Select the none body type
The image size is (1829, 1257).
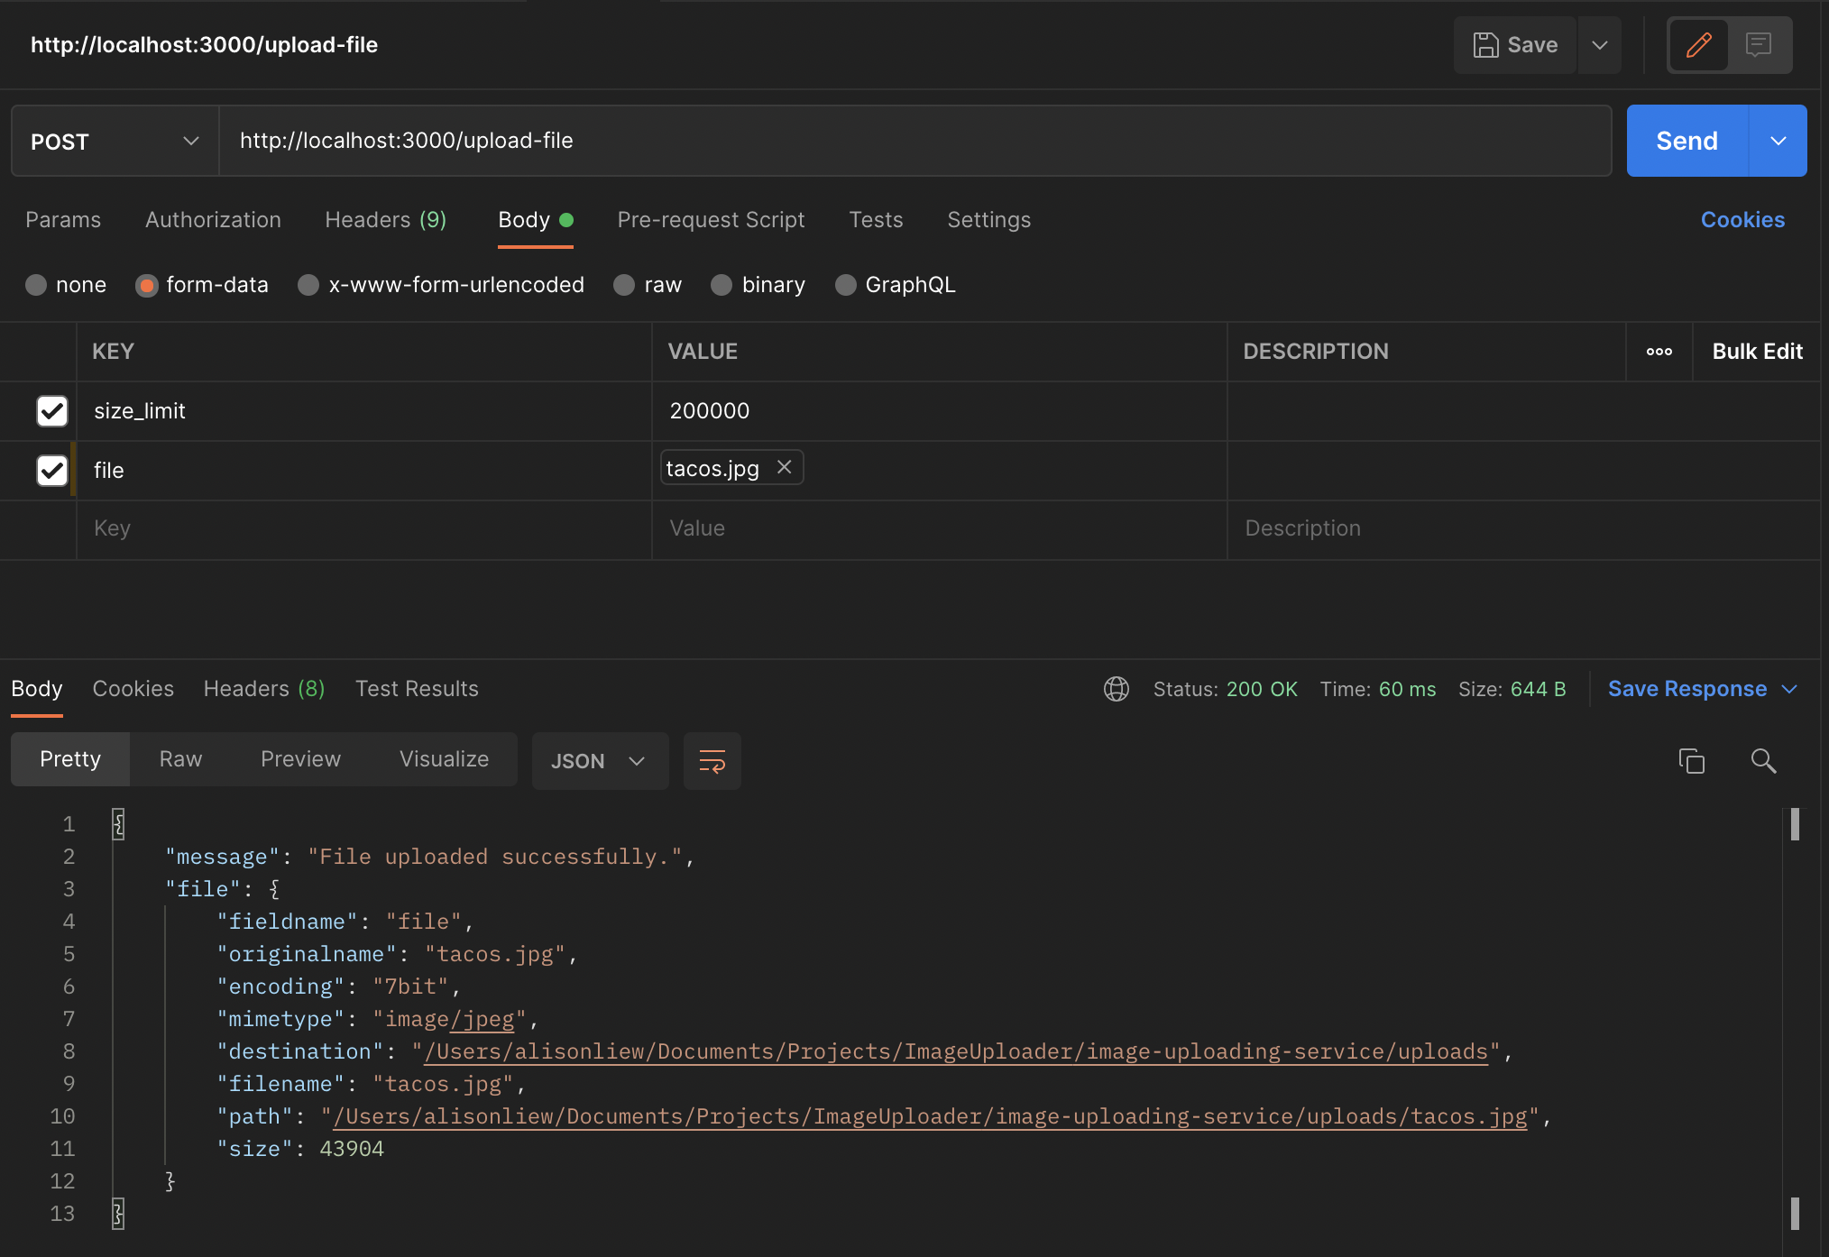coord(36,285)
